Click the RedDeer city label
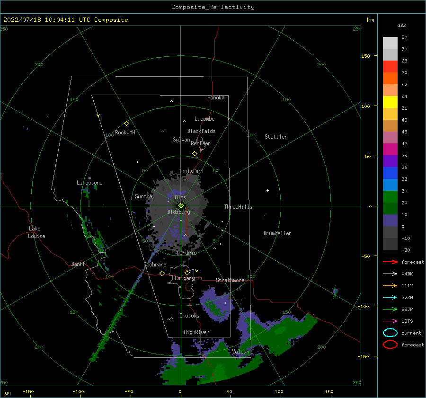The image size is (426, 398). pyautogui.click(x=201, y=143)
